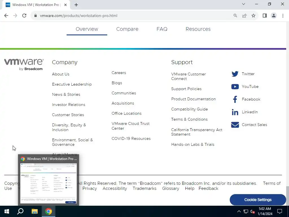This screenshot has height=217, width=289.
Task: Open Compatibility Guide link
Action: [189, 109]
